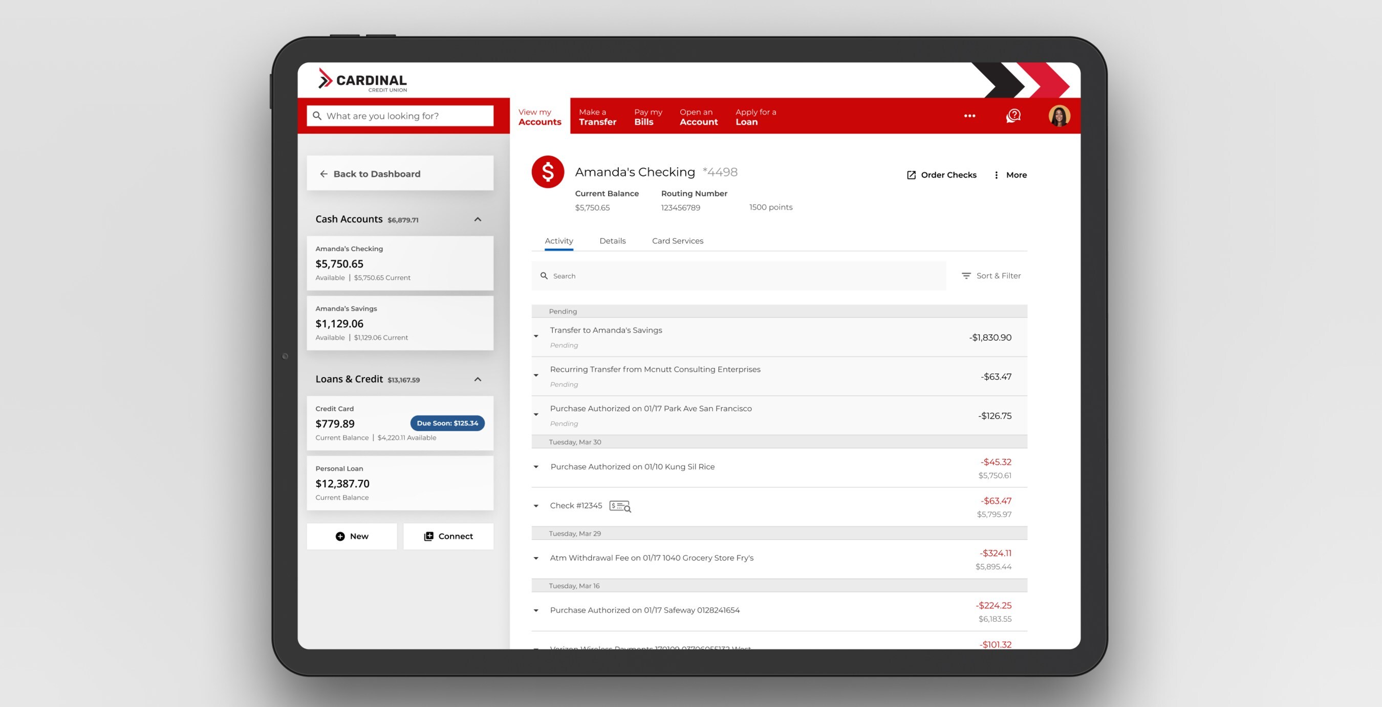The image size is (1382, 707).
Task: Switch to the Card Services tab
Action: tap(678, 241)
